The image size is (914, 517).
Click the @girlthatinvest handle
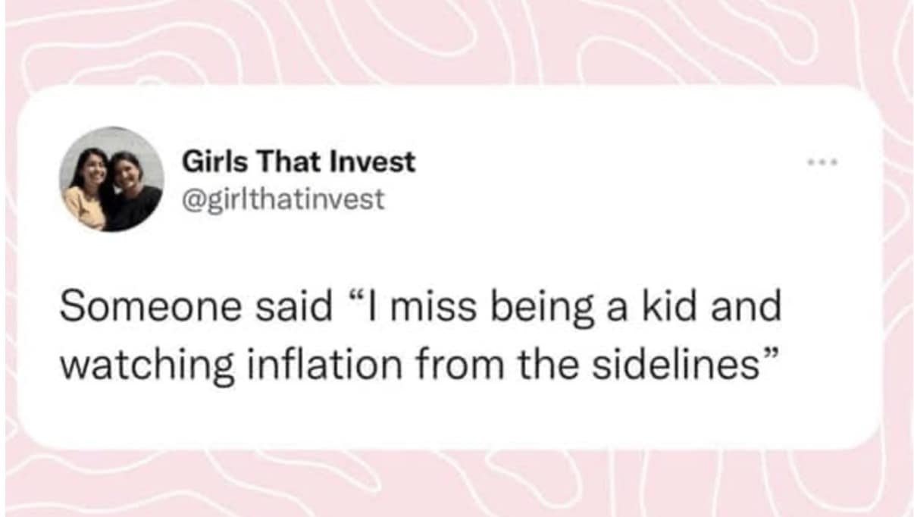point(283,199)
